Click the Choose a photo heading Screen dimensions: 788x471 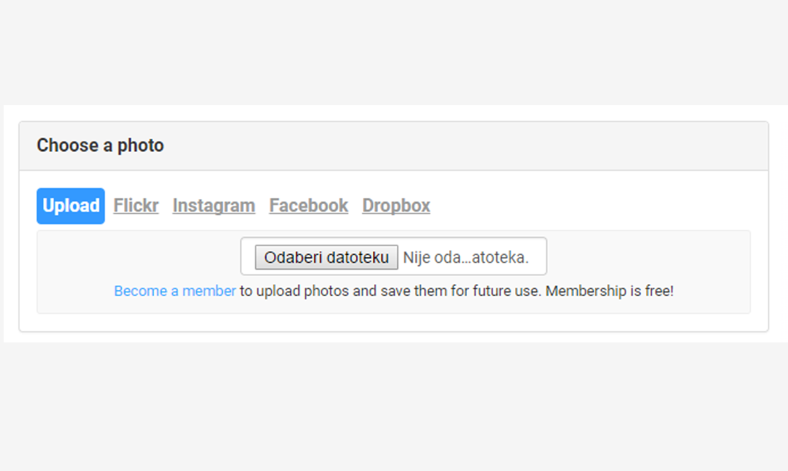[x=100, y=145]
